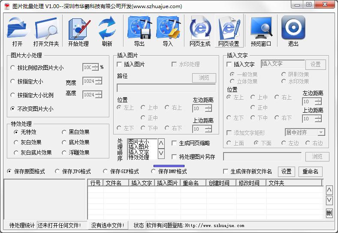Select 保存BMP格式 save format
The height and width of the screenshot is (233, 338).
point(169,171)
